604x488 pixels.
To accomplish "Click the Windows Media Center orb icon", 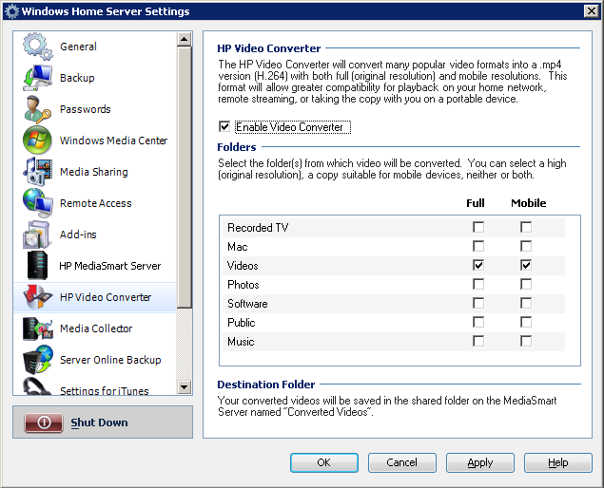I will 37,141.
